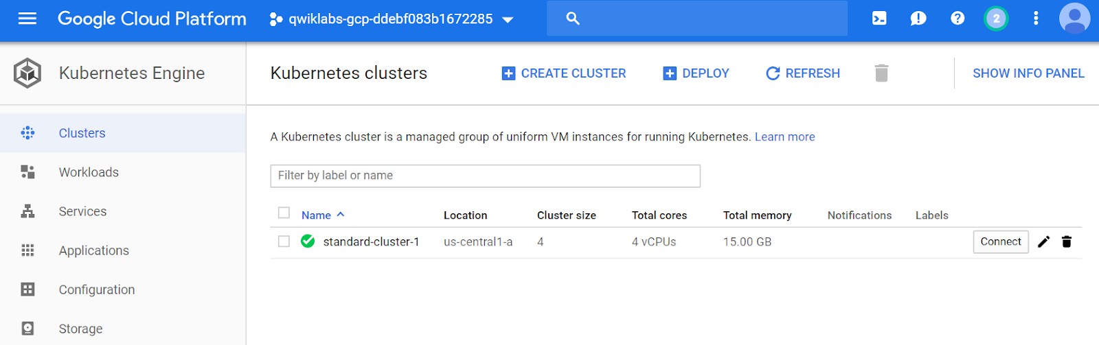Viewport: 1099px width, 345px height.
Task: Sort by the Name column header
Action: click(x=323, y=215)
